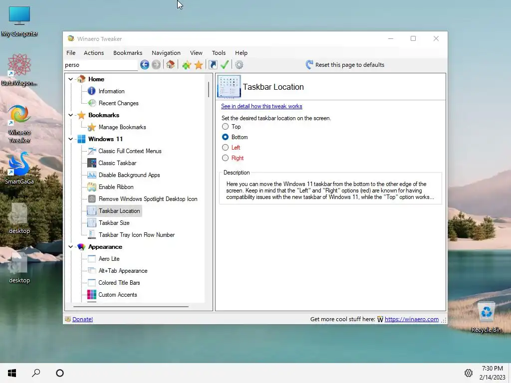
Task: Click the export shortcut arrow toolbar icon
Action: tap(213, 65)
